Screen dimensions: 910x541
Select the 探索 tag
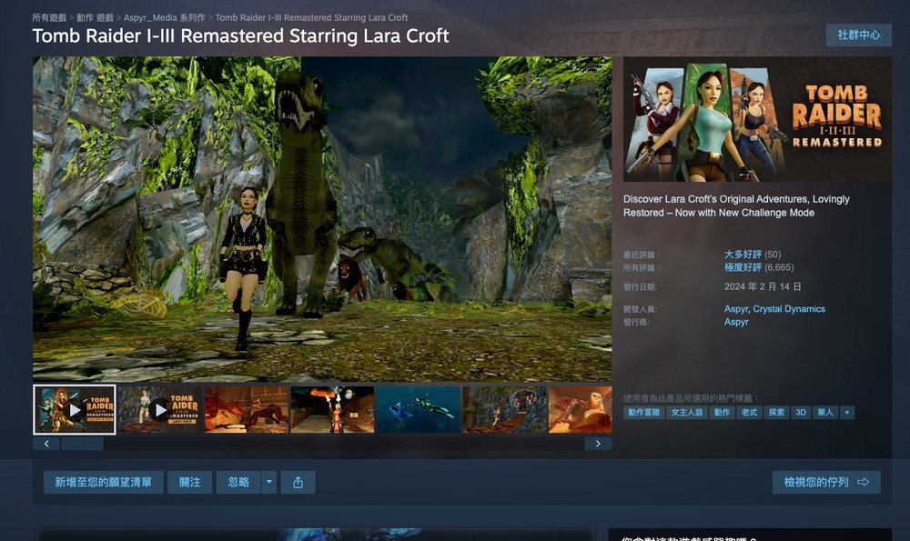776,412
